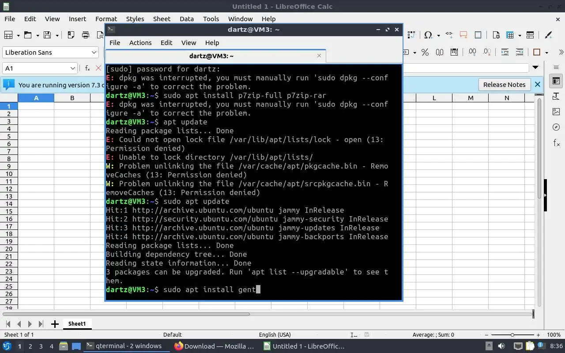
Task: Select row 5 header
Action: (9, 136)
